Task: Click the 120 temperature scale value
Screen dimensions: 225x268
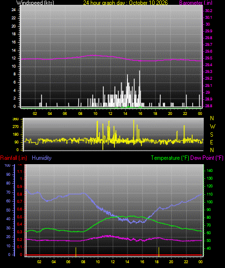Action: click(x=210, y=186)
